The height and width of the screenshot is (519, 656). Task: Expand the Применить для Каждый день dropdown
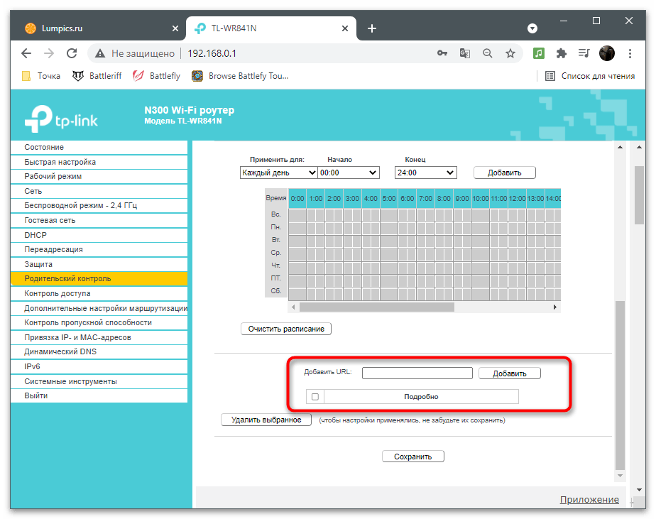278,173
